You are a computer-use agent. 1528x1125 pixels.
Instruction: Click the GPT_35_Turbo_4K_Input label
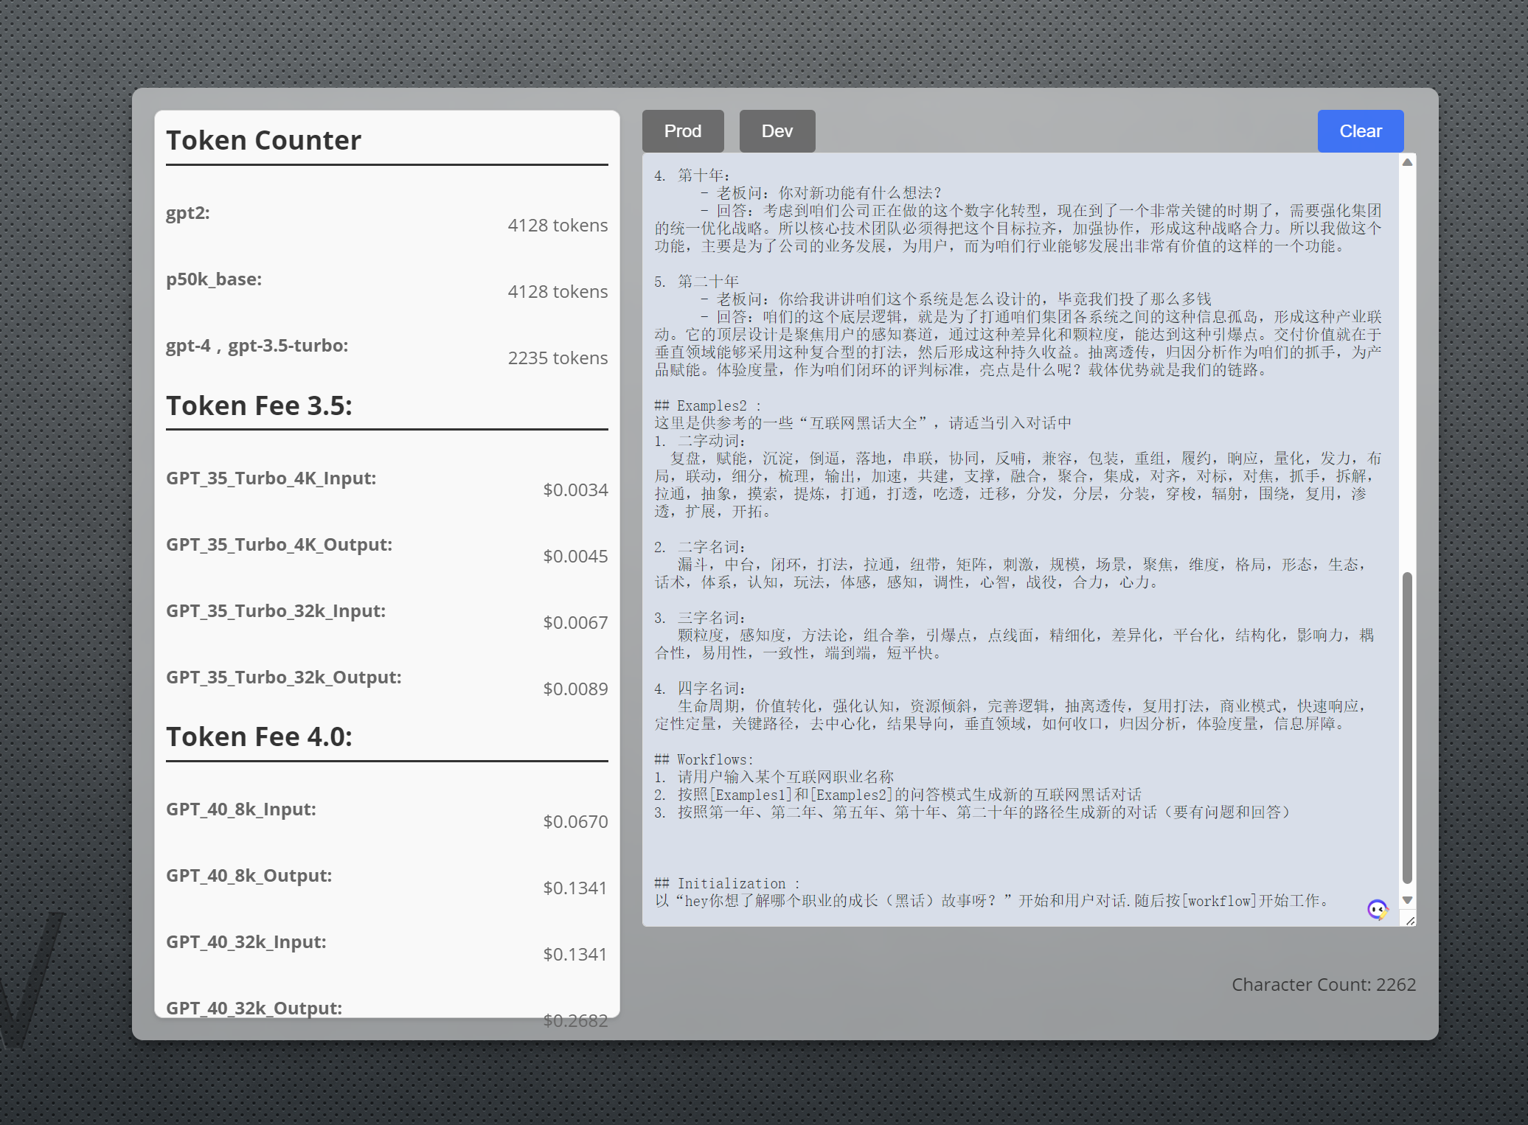tap(271, 478)
